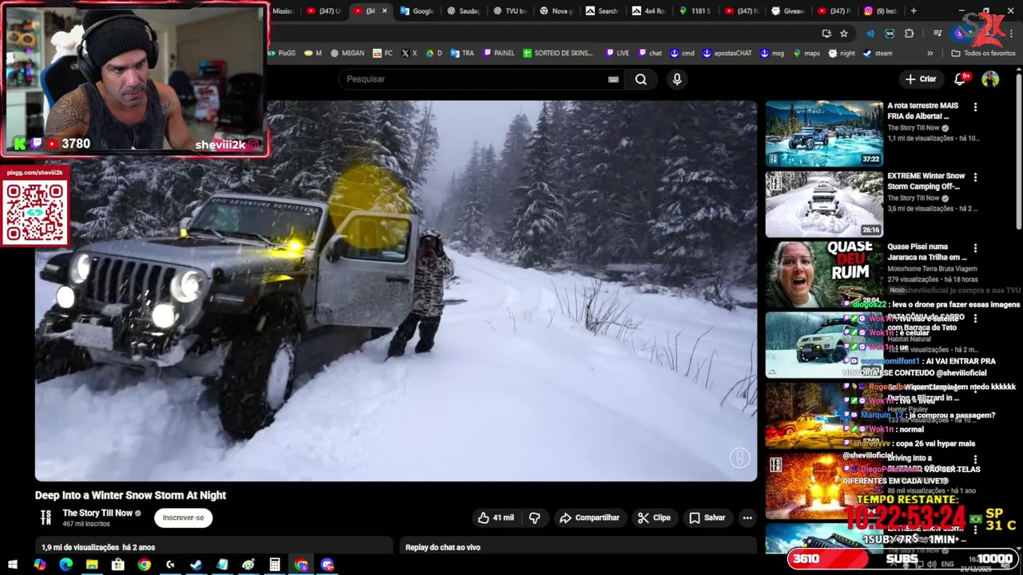
Task: Open more options for A rota terrestre video
Action: (x=975, y=106)
